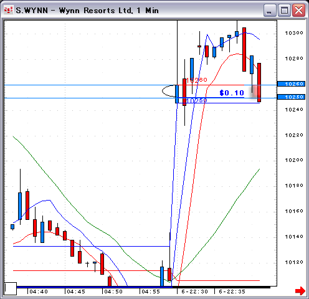The image size is (309, 299).
Task: Click the window title S.WYNN Wynn Resorts
Action: (x=87, y=11)
